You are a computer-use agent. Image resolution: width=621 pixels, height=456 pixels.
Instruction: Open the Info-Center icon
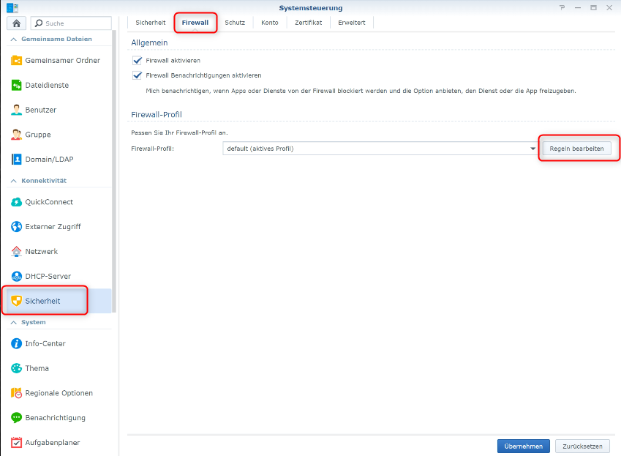coord(17,343)
